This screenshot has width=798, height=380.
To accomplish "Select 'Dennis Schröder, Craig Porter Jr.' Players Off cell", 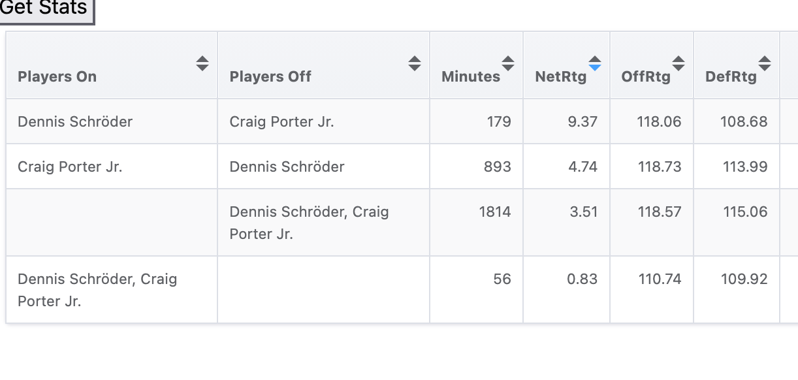I will pyautogui.click(x=309, y=223).
